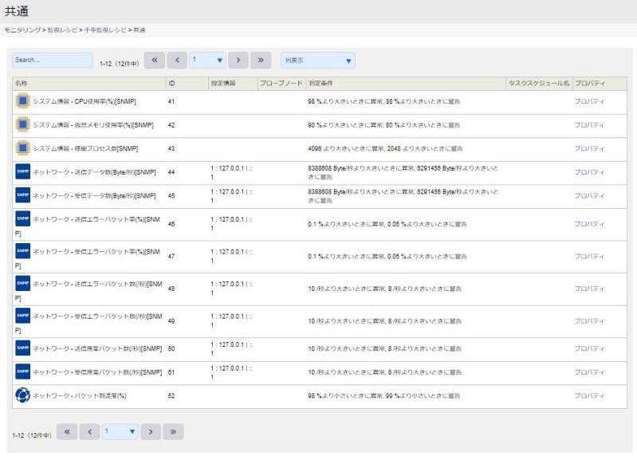This screenshot has width=637, height=456.
Task: Open the bottom page number dropdown
Action: click(x=120, y=431)
